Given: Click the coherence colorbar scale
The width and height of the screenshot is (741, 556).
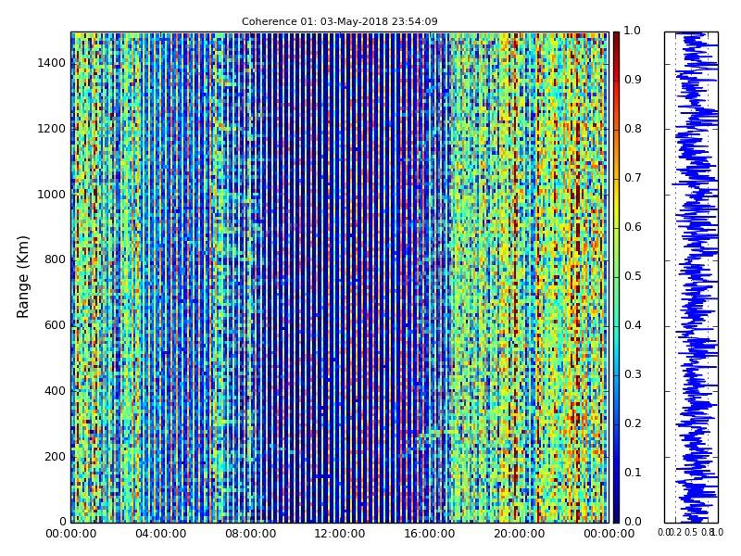Looking at the screenshot, I should (x=616, y=277).
